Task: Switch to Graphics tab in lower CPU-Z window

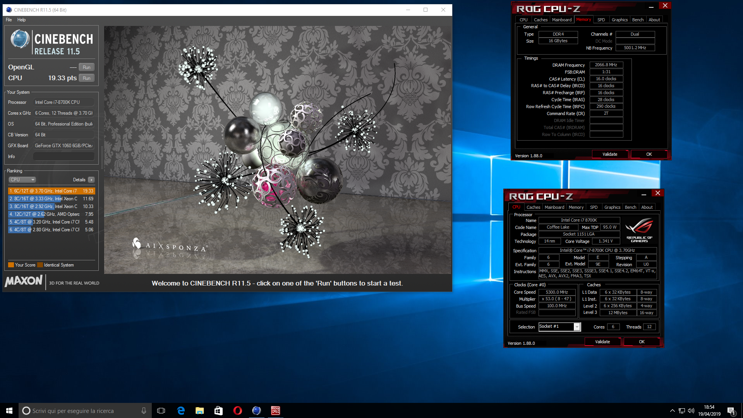Action: pyautogui.click(x=612, y=207)
